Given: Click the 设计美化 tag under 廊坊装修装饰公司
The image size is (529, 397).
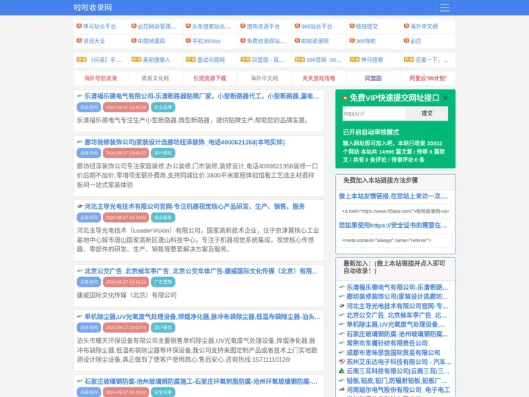Looking at the screenshot, I should [x=163, y=153].
